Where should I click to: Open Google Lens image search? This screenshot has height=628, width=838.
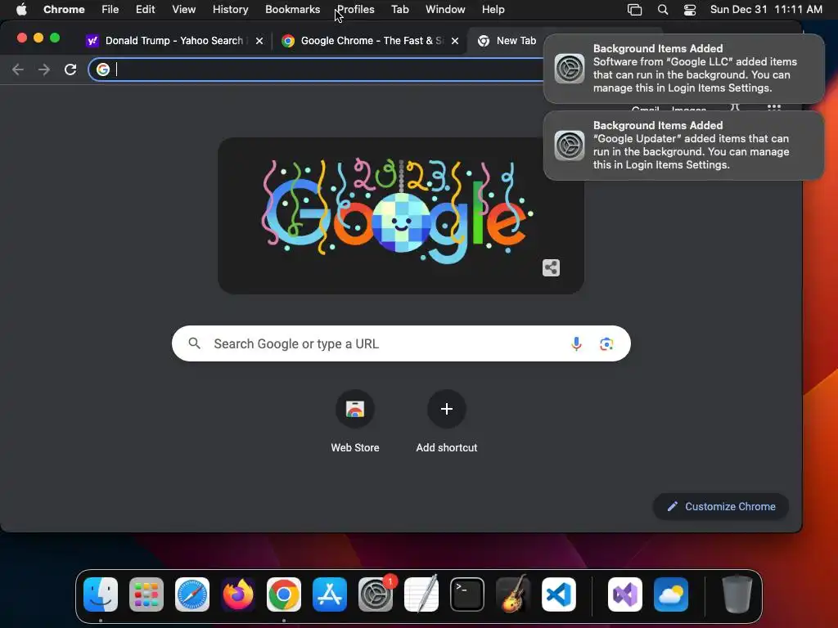click(x=606, y=344)
